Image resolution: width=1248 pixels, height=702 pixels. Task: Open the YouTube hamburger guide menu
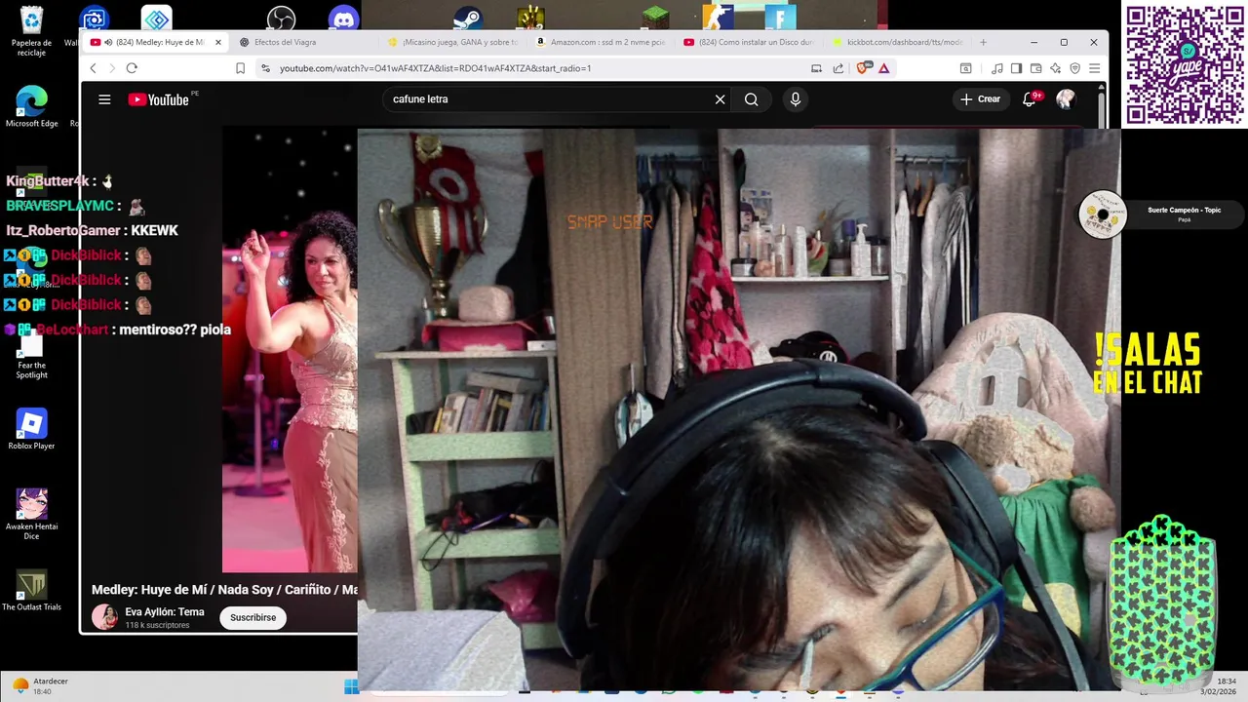click(x=104, y=99)
